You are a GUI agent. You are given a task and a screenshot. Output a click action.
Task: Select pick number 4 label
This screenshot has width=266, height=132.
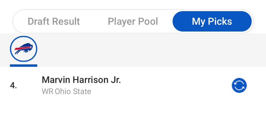pos(13,86)
